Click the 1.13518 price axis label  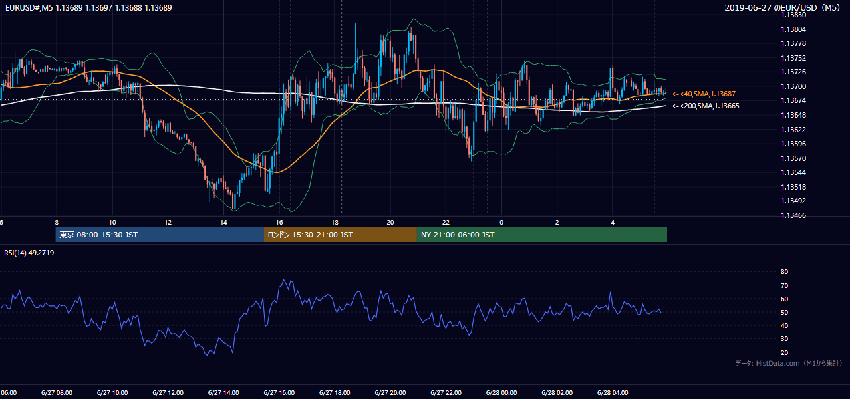click(x=793, y=187)
